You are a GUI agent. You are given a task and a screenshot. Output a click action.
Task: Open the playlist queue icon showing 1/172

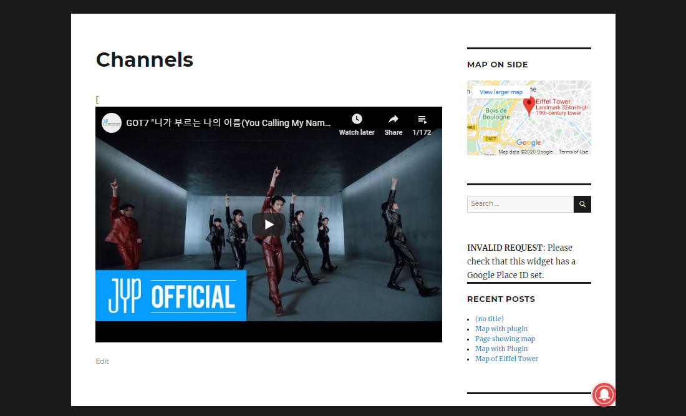pos(422,119)
